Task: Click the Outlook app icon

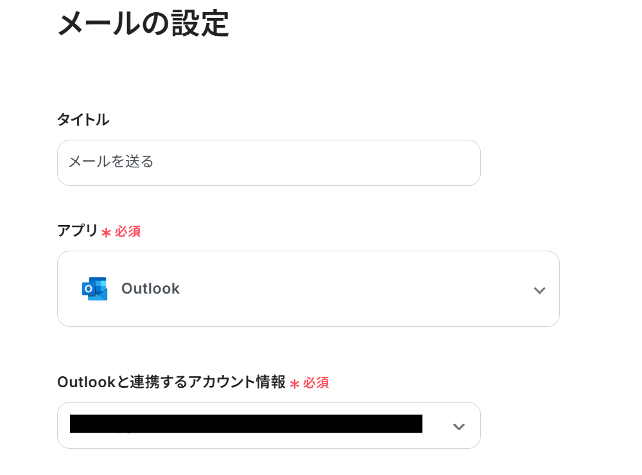Action: (94, 289)
